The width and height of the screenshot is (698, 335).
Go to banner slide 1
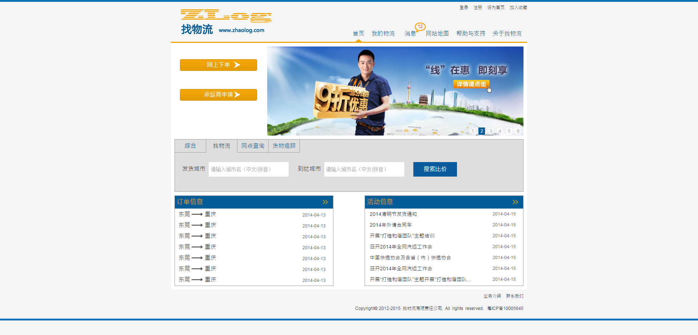473,131
